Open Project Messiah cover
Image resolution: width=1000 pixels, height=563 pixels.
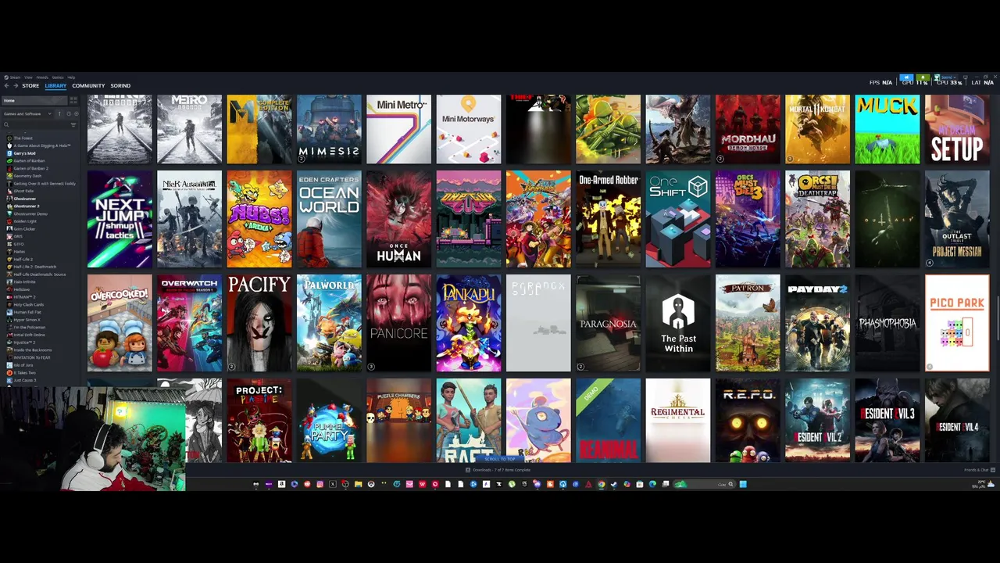(x=957, y=219)
